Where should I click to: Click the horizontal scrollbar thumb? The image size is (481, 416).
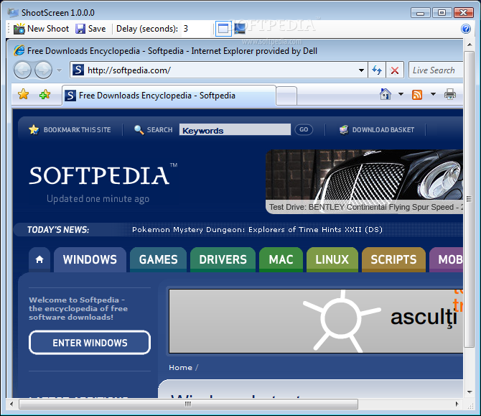(x=188, y=404)
